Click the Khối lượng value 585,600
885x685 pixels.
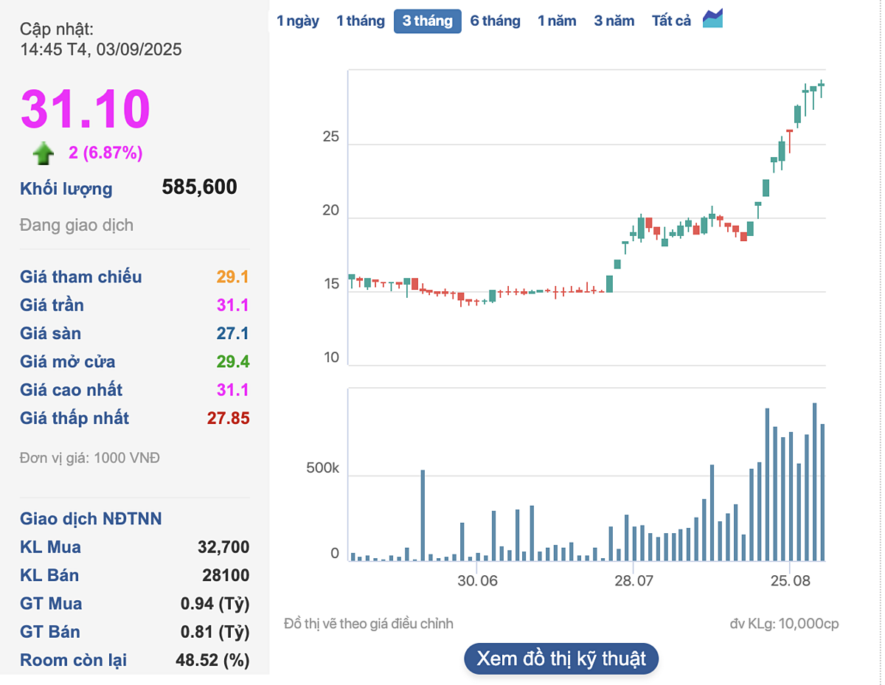coord(199,187)
